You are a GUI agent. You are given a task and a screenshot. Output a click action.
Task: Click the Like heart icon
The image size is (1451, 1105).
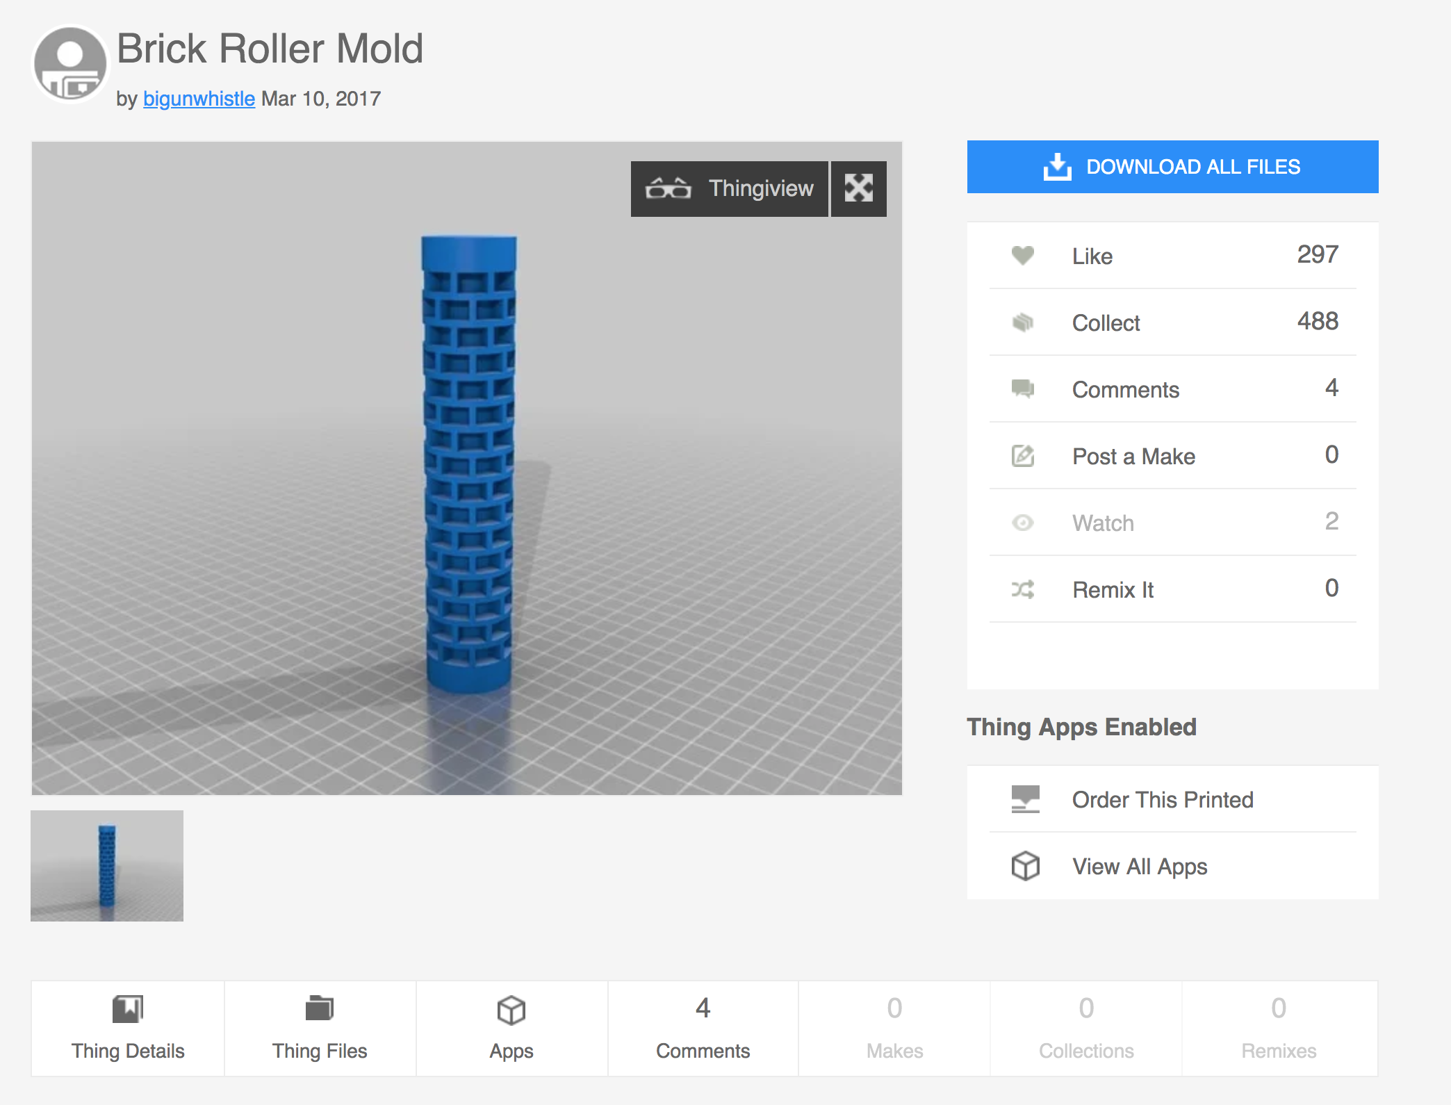(x=1020, y=254)
